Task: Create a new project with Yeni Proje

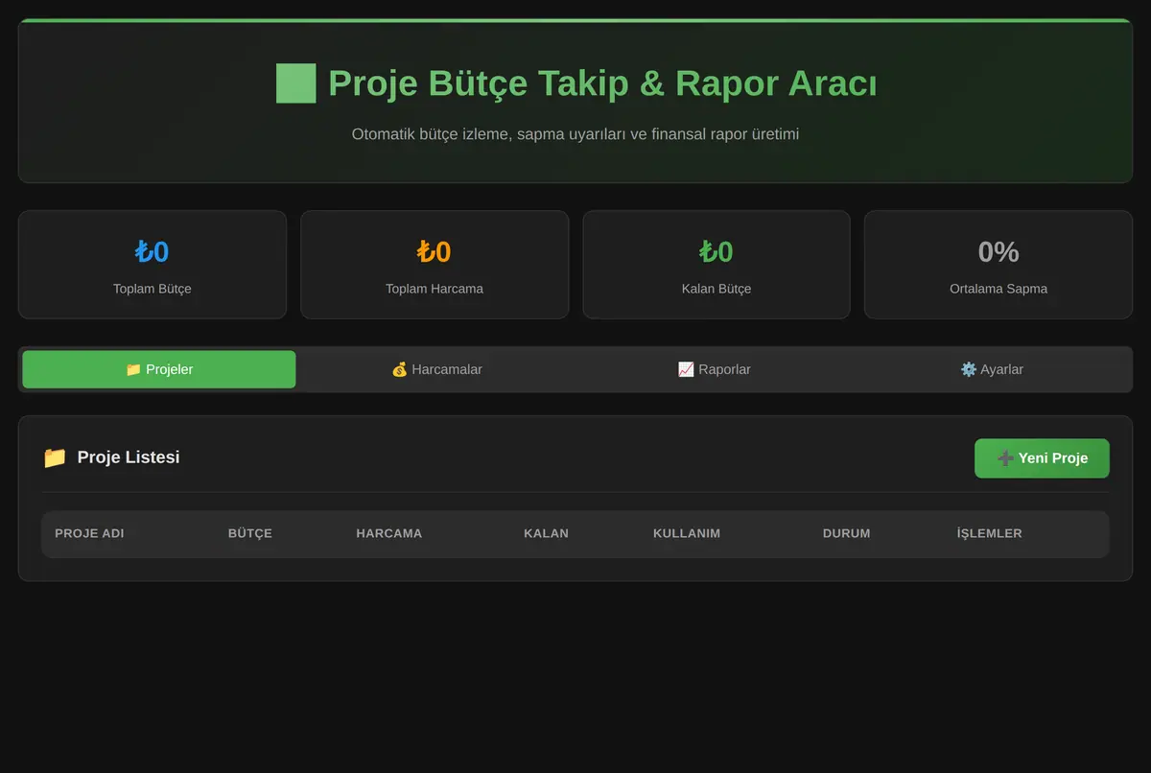Action: (1042, 458)
